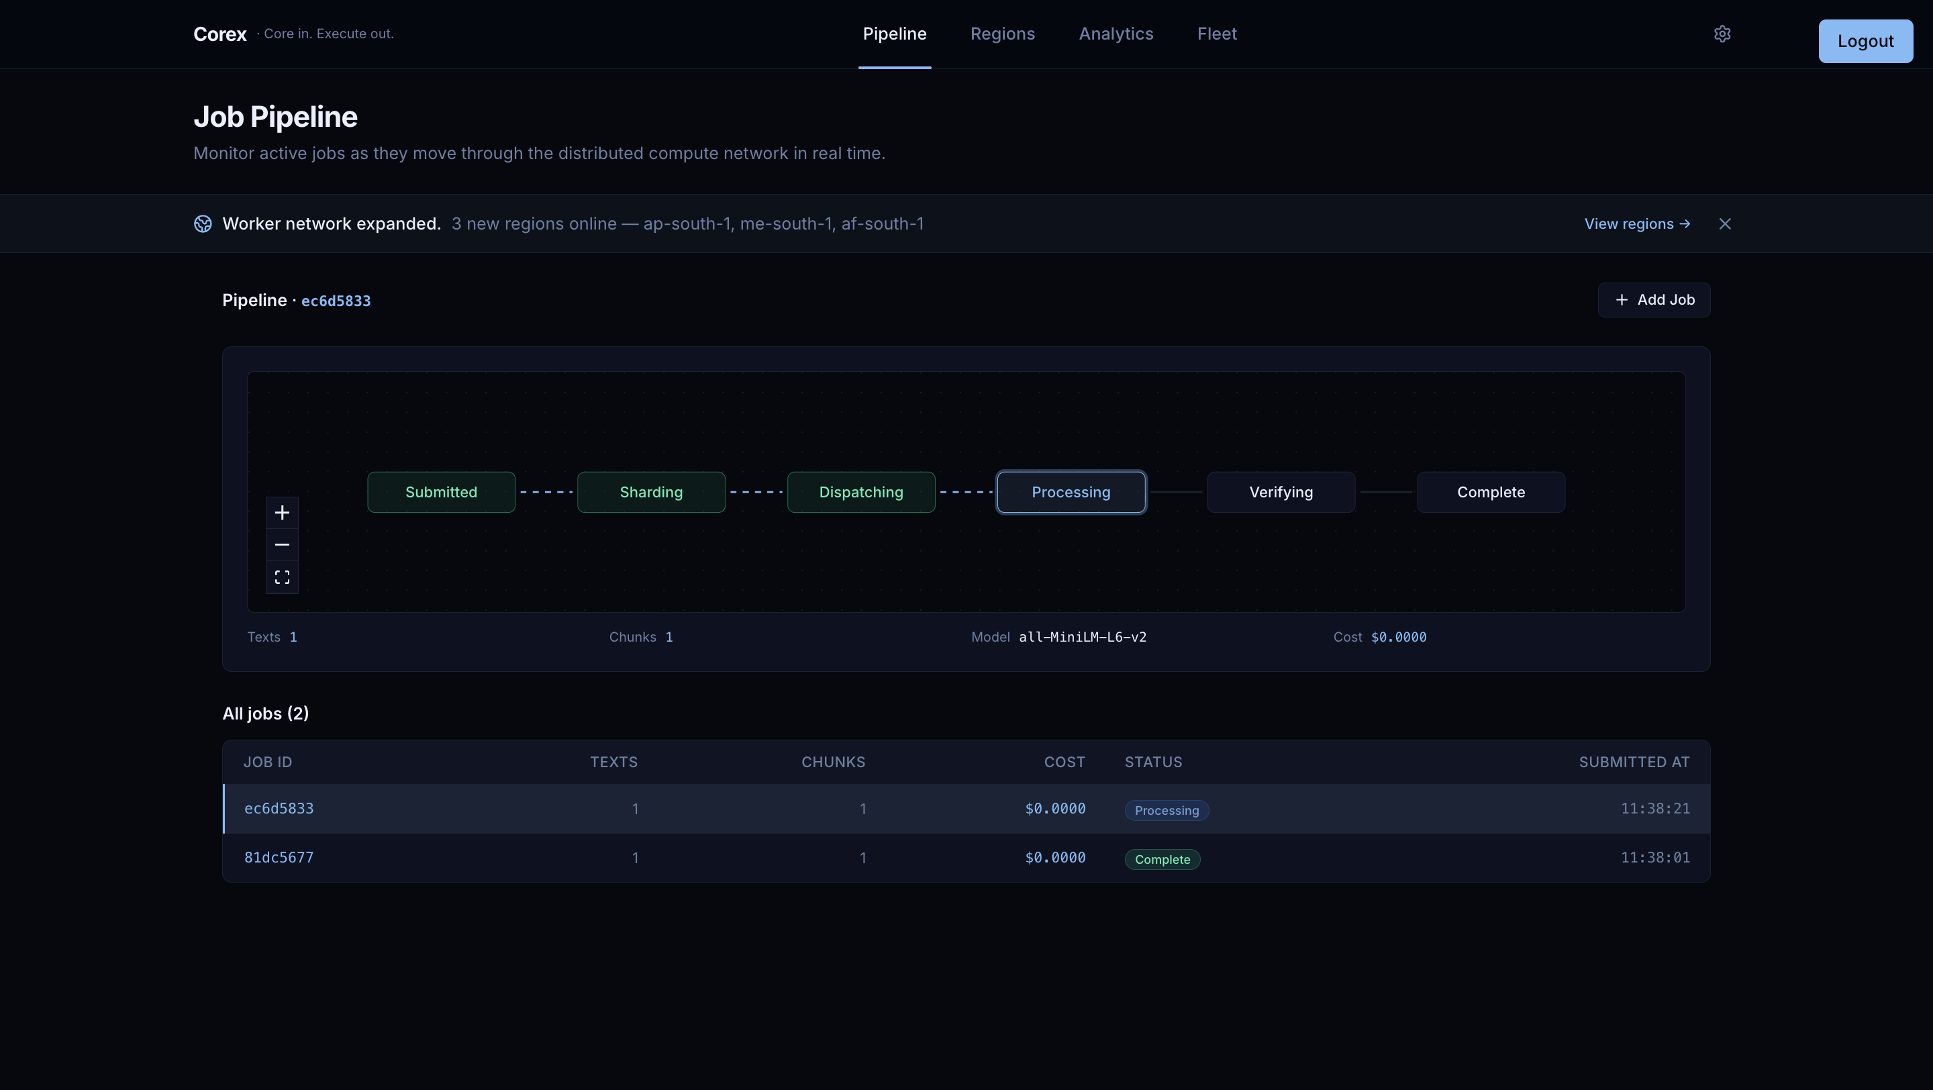Open the Analytics tab

coord(1115,34)
